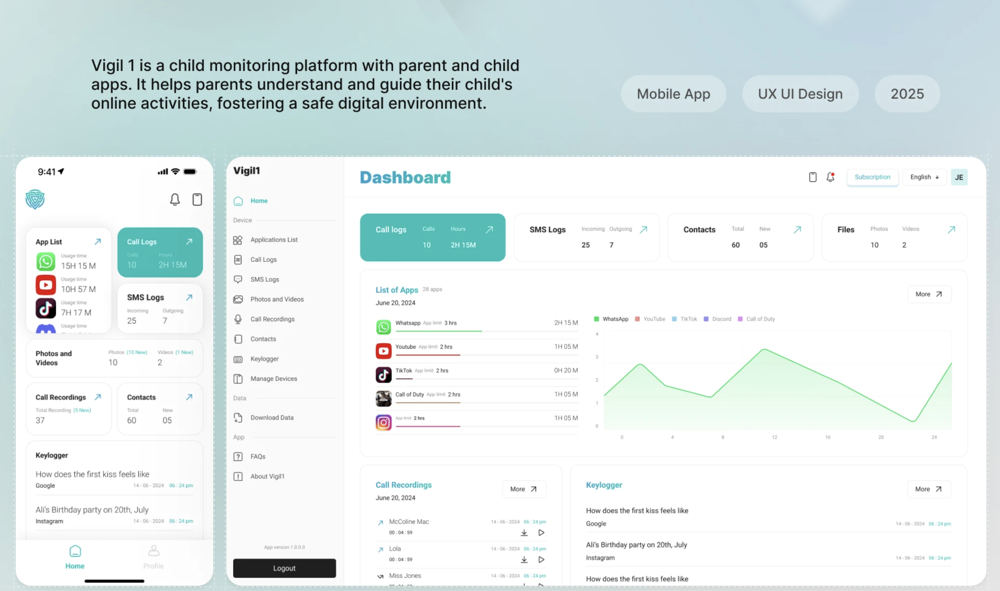
Task: Click the JE profile avatar
Action: point(959,177)
